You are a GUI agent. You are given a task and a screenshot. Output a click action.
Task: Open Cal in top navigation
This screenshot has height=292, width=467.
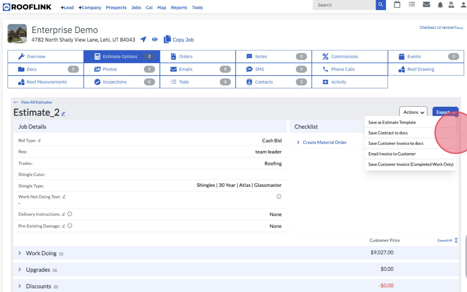[x=149, y=7]
